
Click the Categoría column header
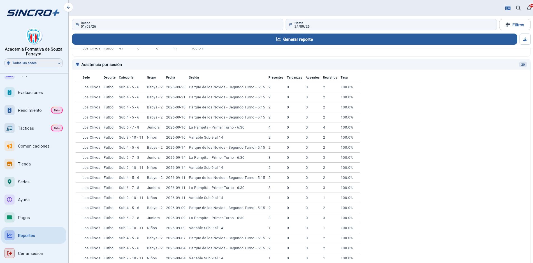[126, 77]
